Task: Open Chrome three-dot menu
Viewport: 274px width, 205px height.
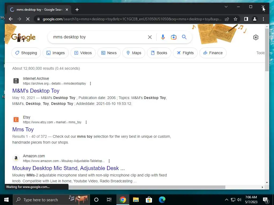Action: tap(263, 19)
